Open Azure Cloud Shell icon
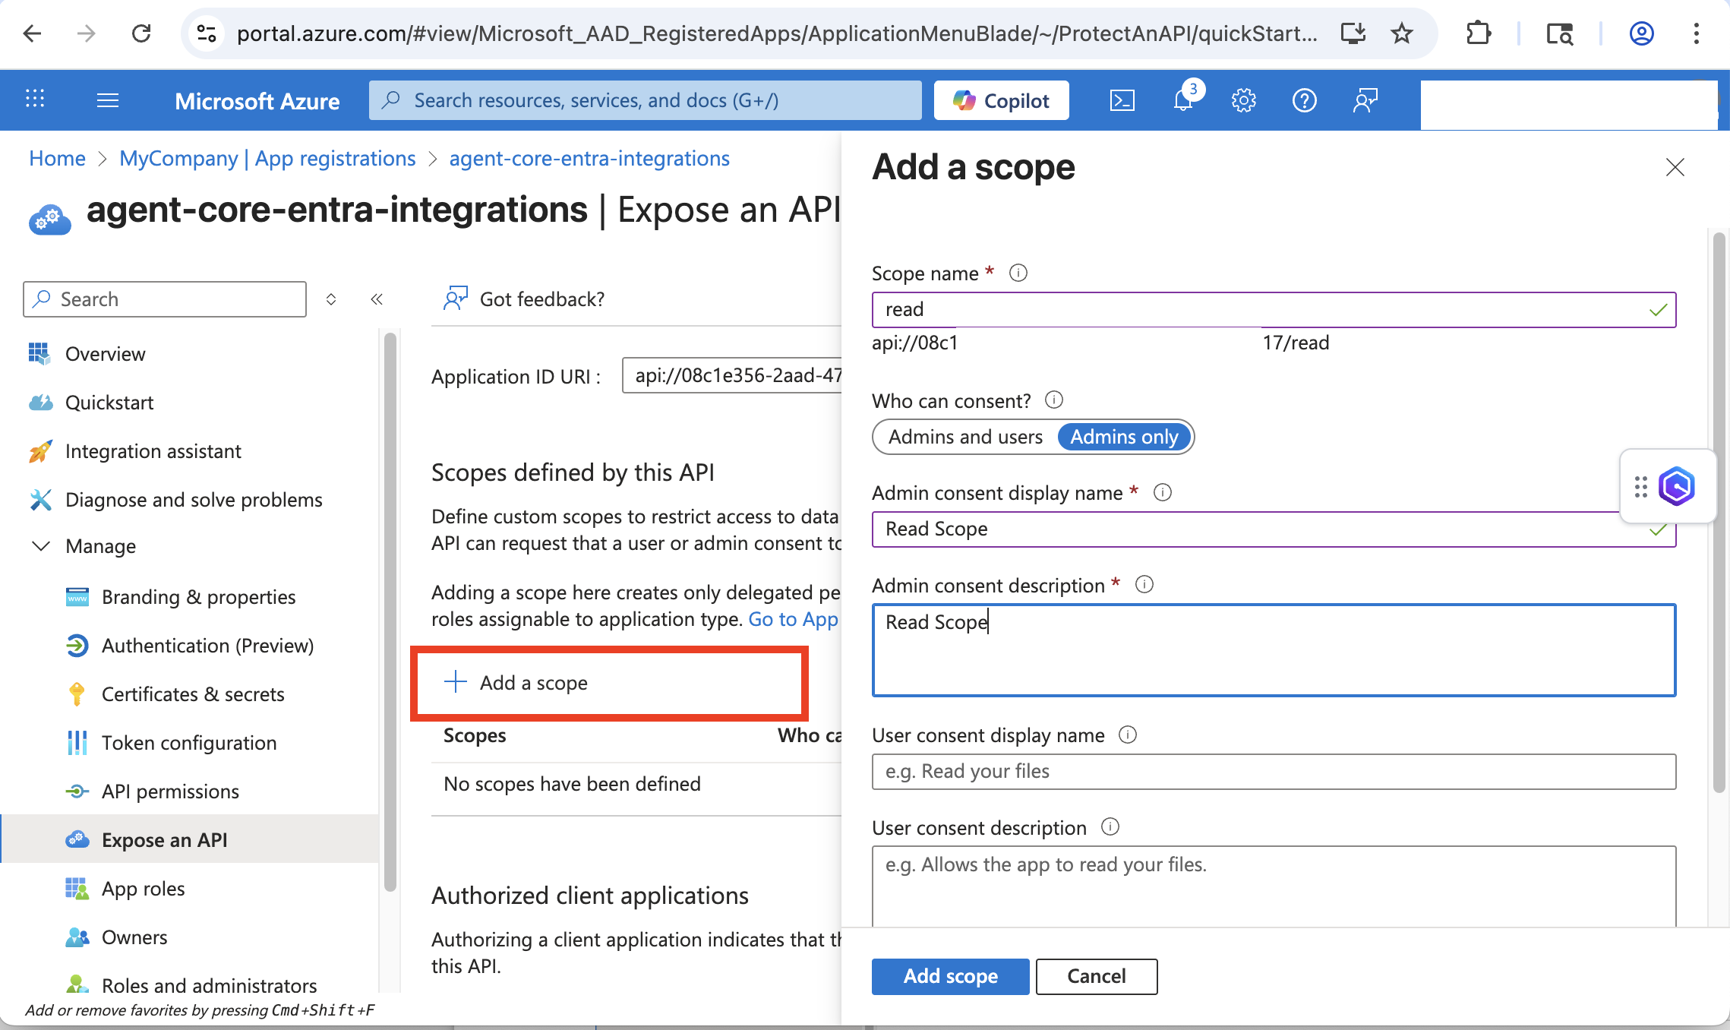 (1122, 100)
